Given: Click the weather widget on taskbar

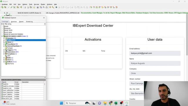Looking at the screenshot, I should 9,103.
